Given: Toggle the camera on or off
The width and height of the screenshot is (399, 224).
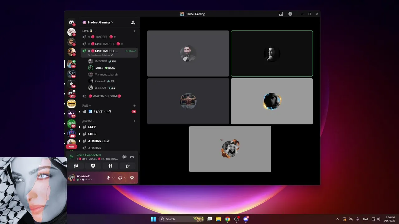Looking at the screenshot, I should point(76,166).
